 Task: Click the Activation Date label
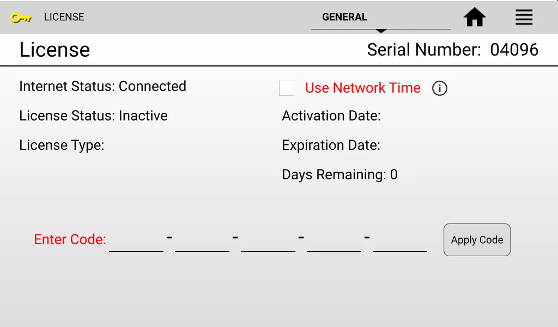[331, 116]
